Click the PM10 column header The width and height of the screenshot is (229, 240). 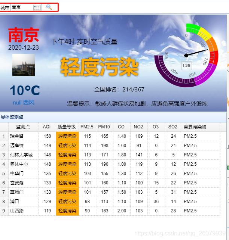point(104,127)
